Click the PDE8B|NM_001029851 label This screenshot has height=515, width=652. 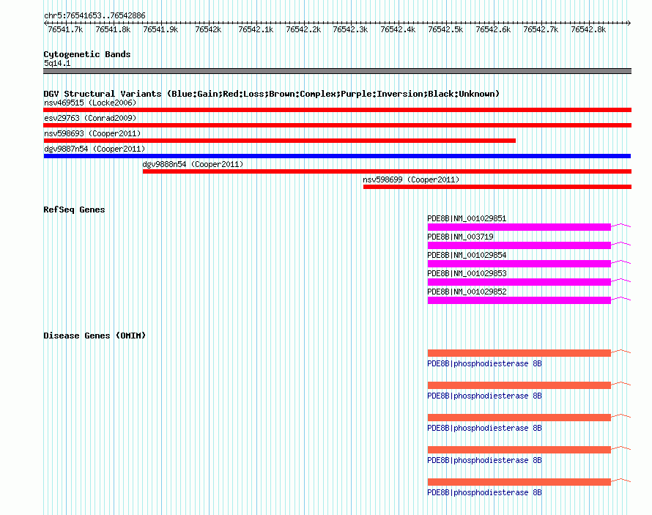(x=467, y=218)
